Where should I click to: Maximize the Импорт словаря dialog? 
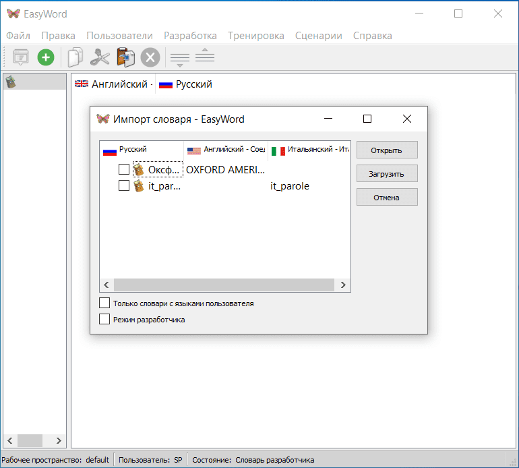click(367, 119)
